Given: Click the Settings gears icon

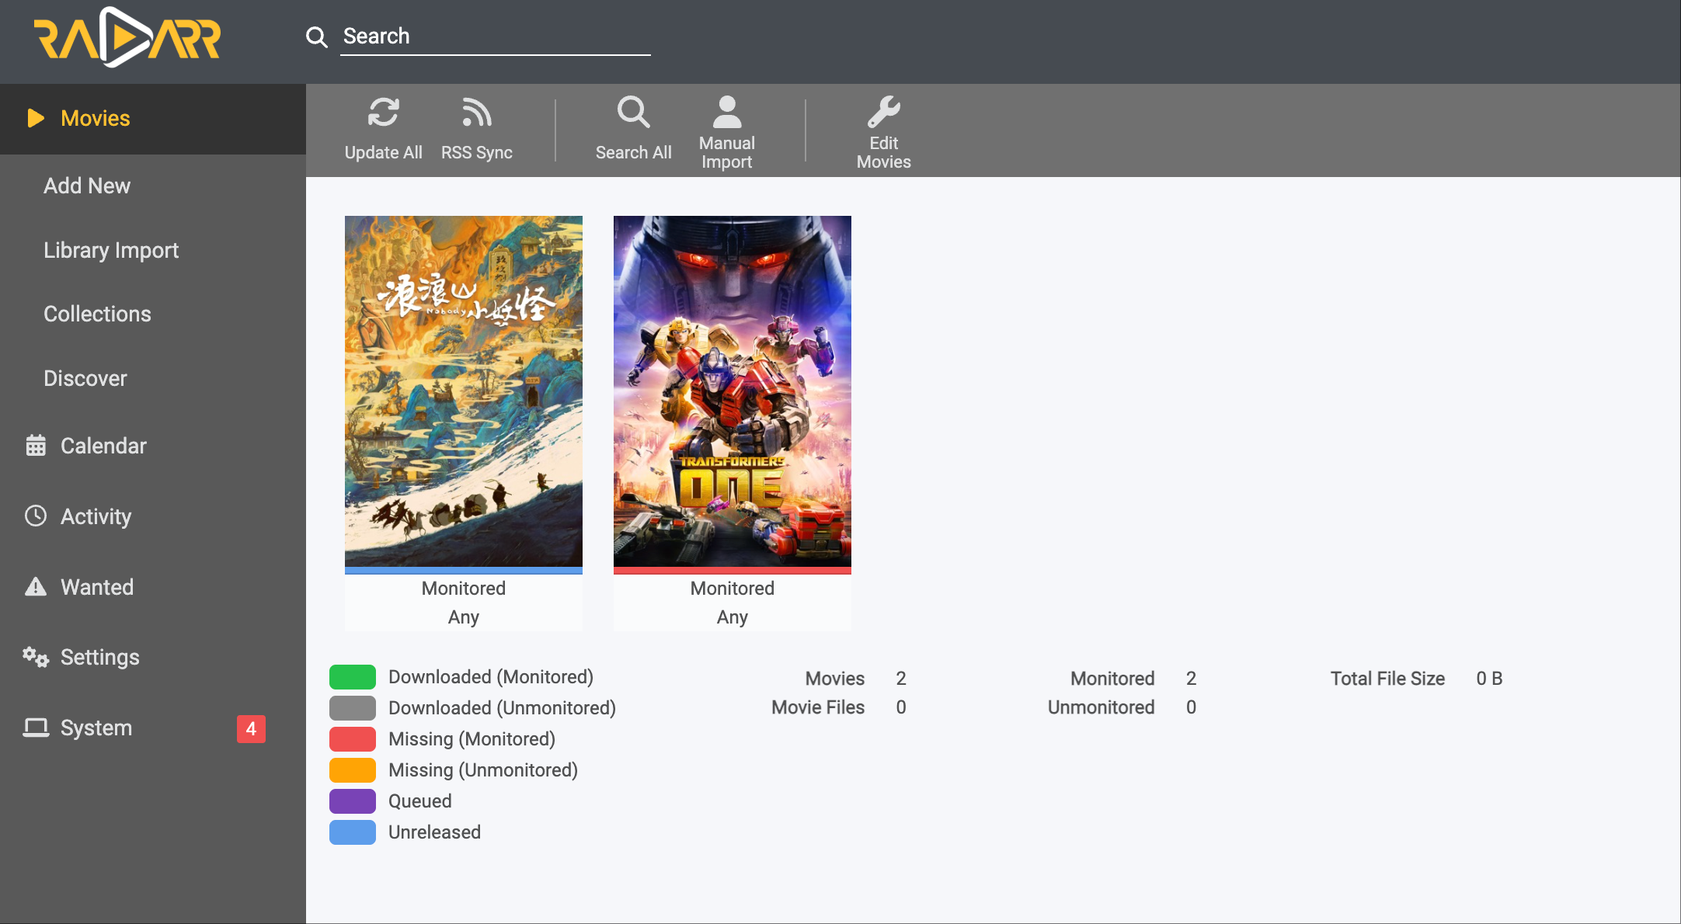Looking at the screenshot, I should click(x=36, y=657).
